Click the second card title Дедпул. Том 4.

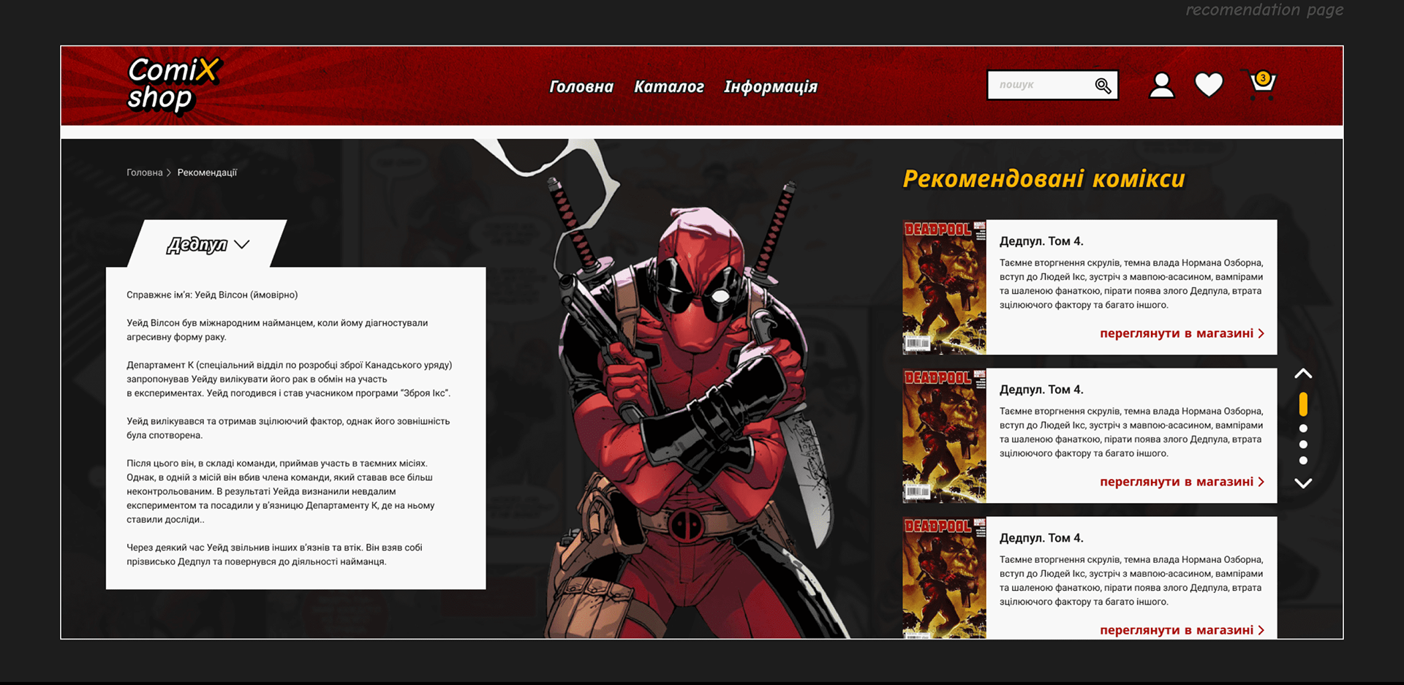1041,390
